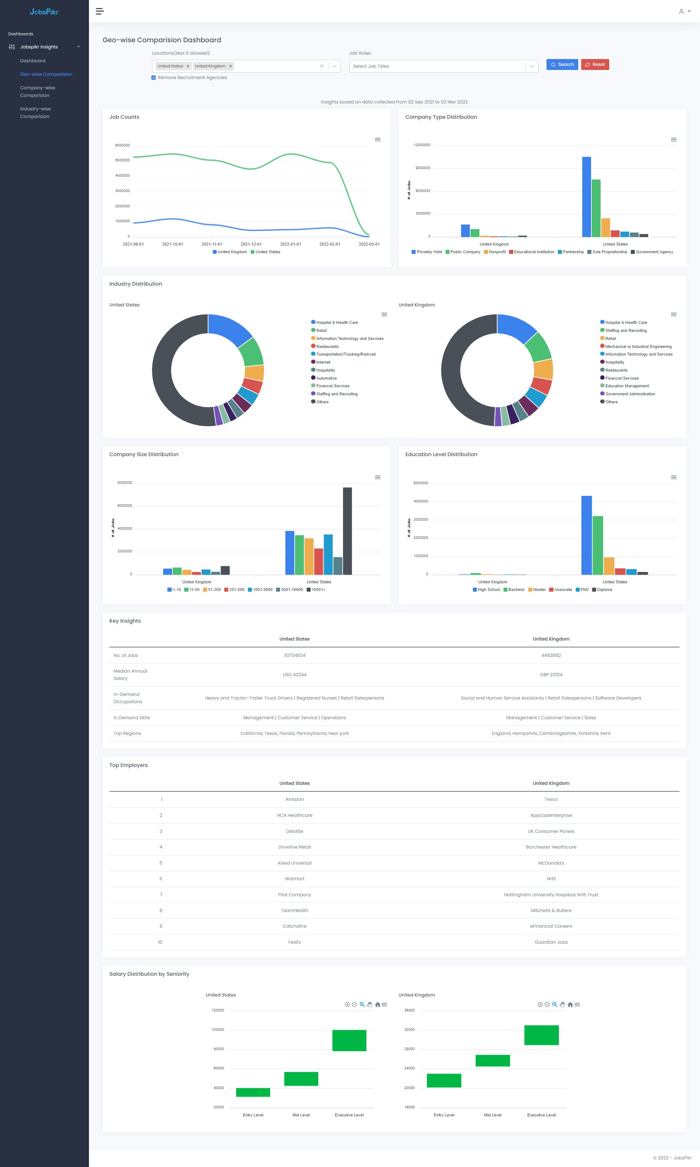The image size is (700, 1167).
Task: Click the Search button
Action: (x=561, y=64)
